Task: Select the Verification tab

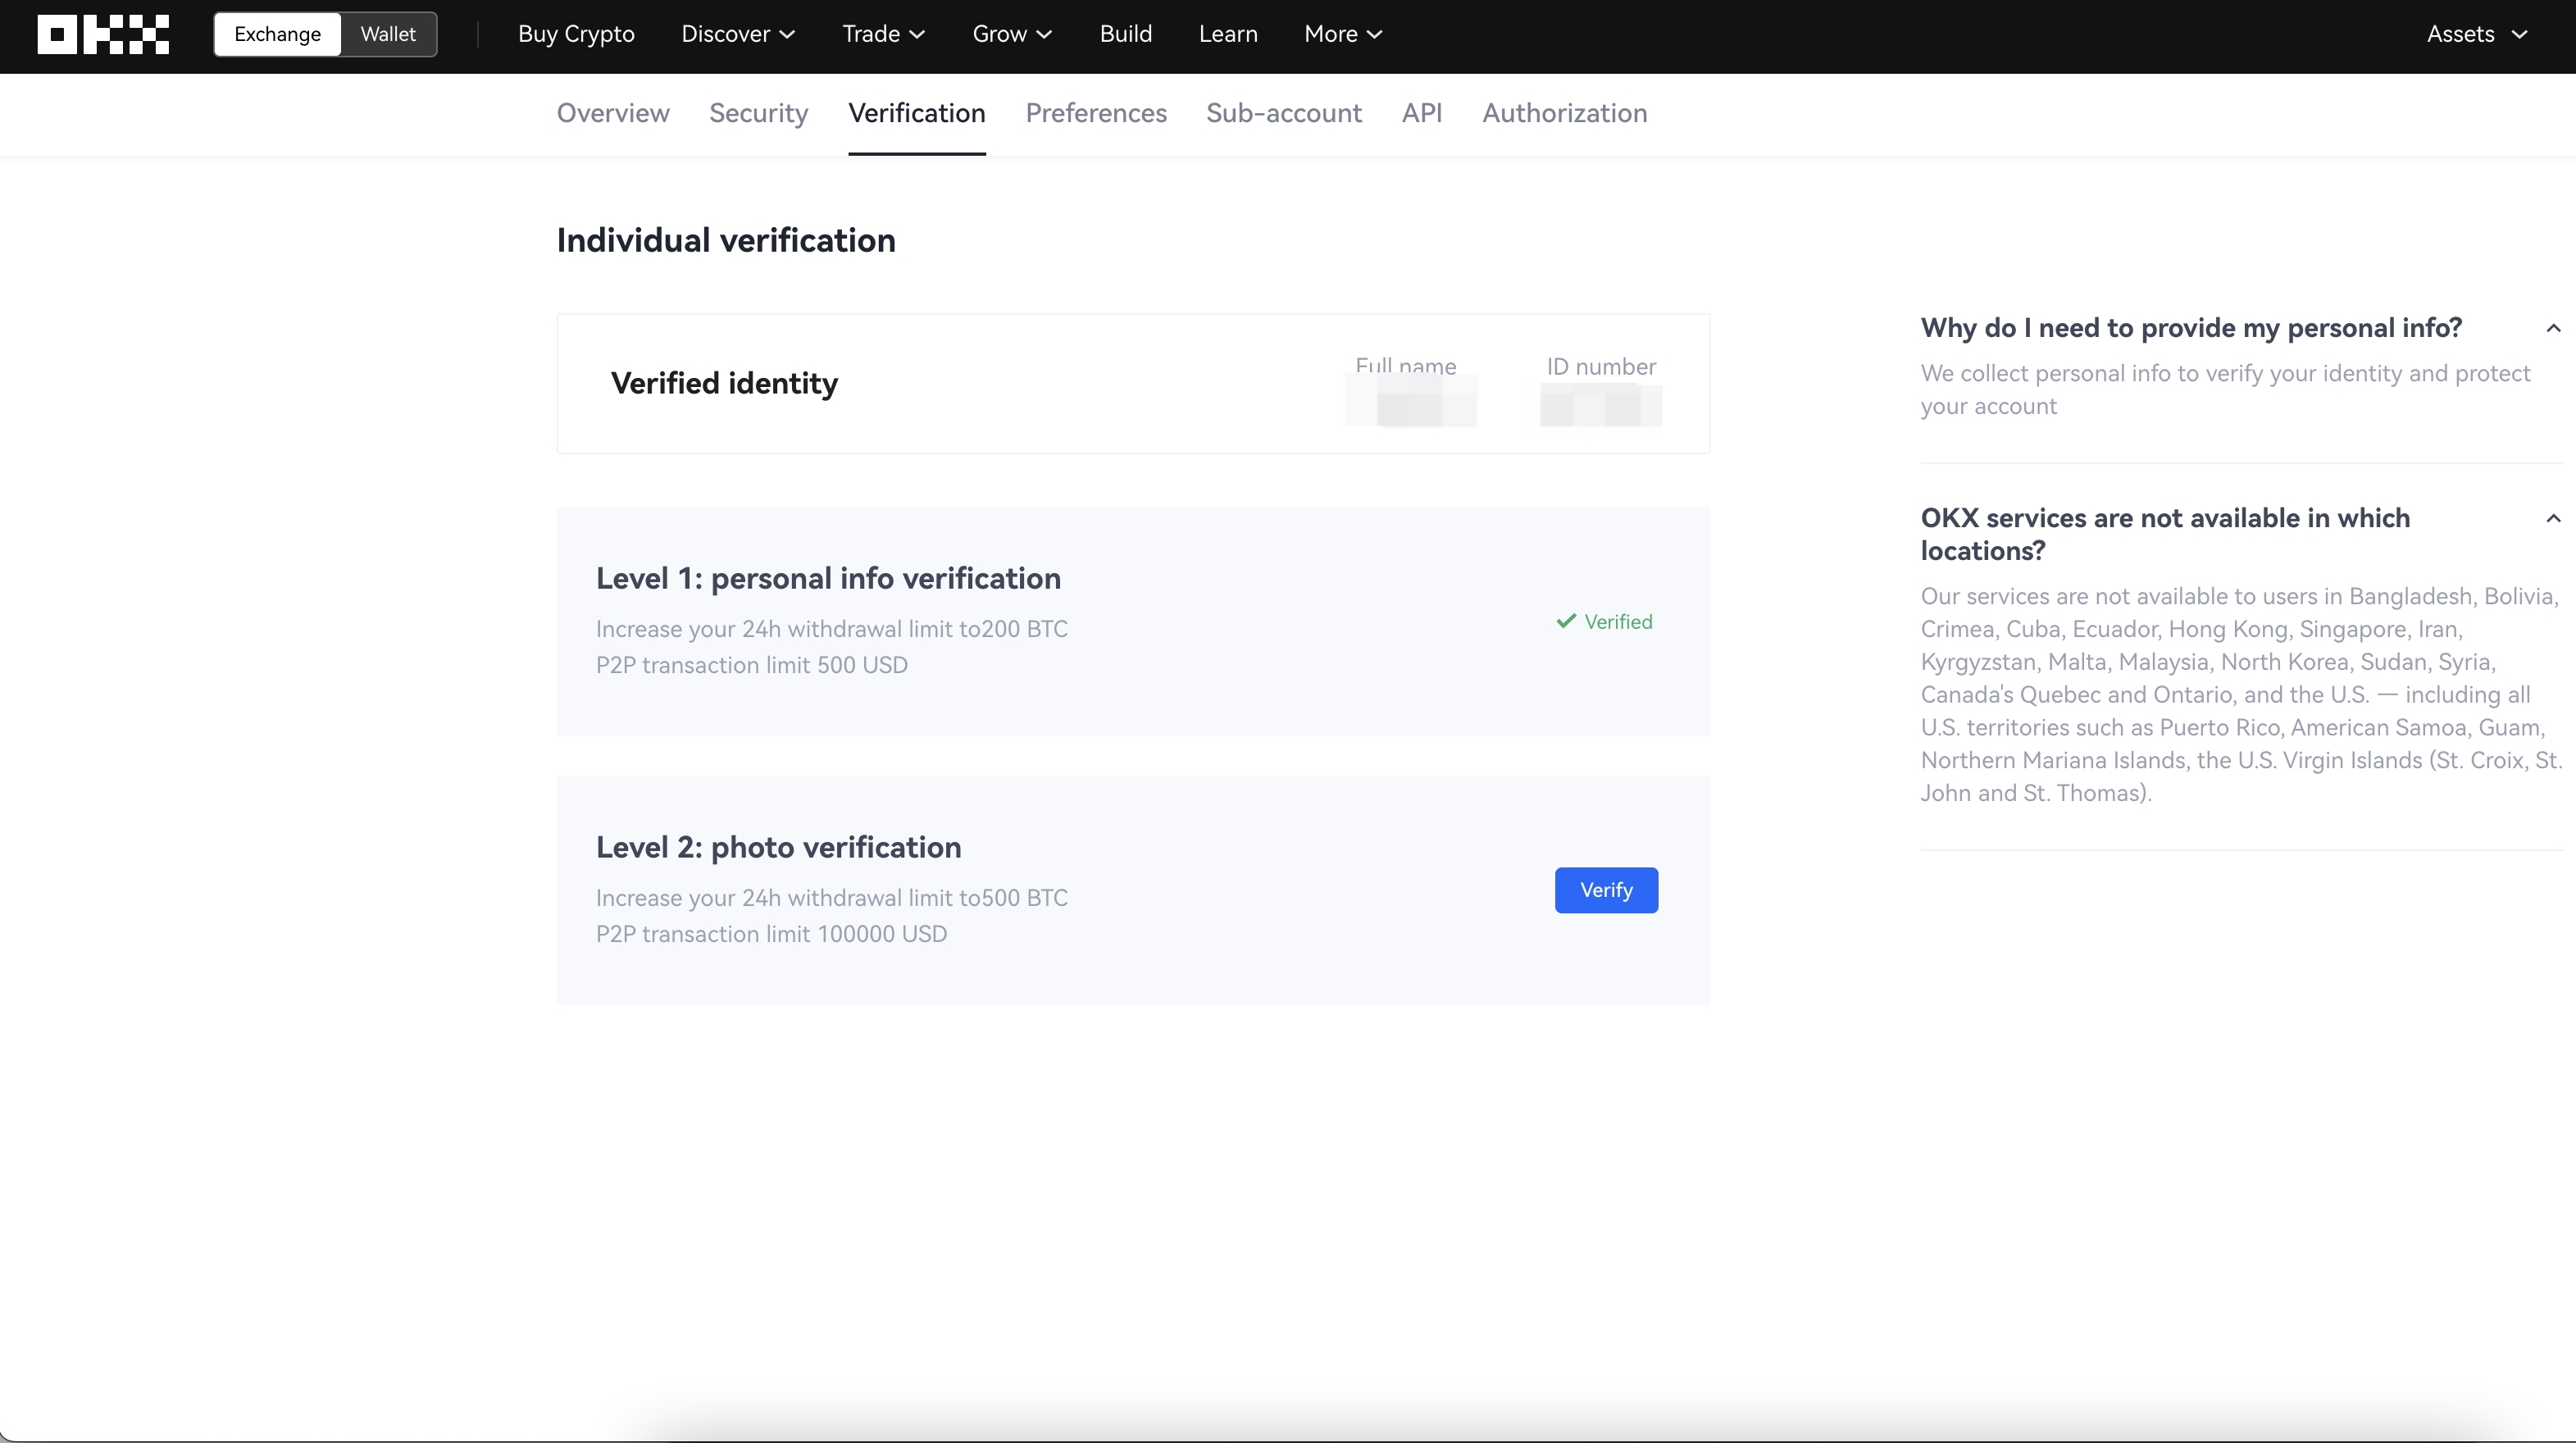Action: point(917,113)
